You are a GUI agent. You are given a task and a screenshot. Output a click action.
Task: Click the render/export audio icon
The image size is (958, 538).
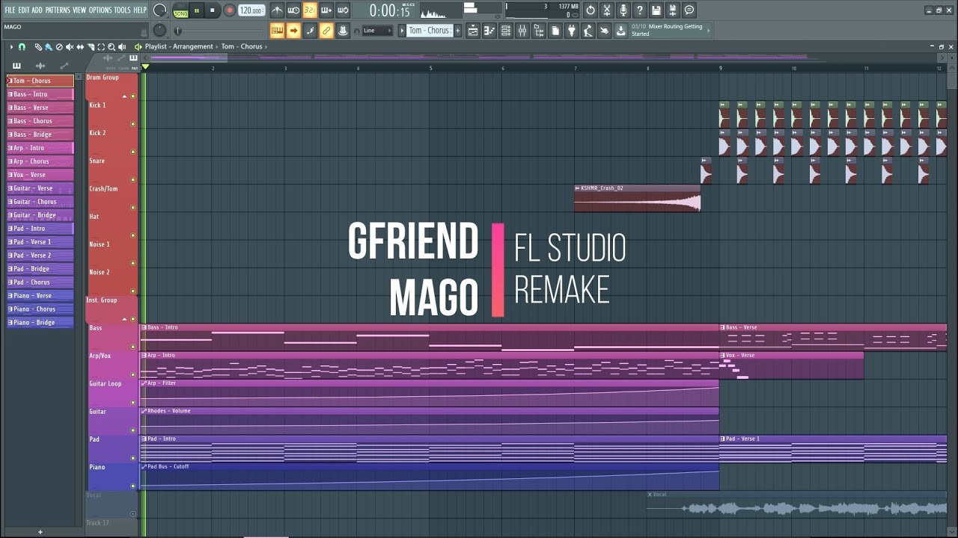(673, 10)
